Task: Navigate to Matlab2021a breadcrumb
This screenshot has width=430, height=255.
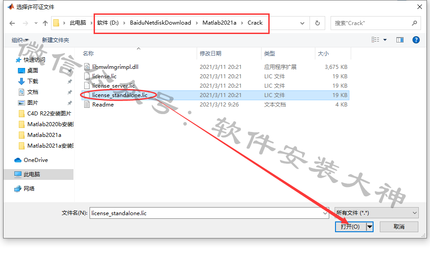Action: [x=219, y=23]
